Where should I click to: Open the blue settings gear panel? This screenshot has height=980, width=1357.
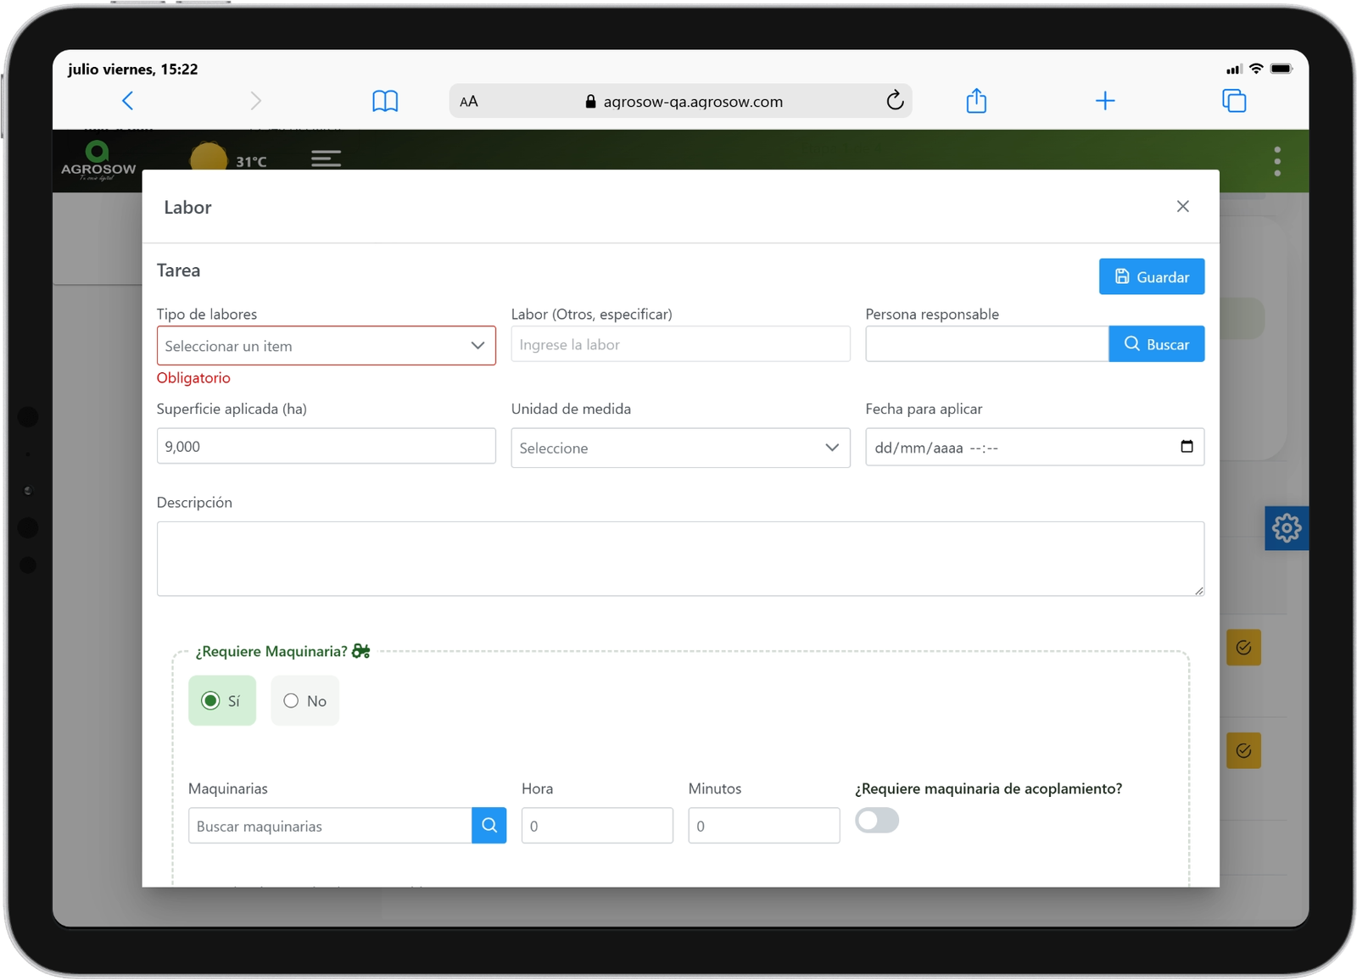point(1287,528)
